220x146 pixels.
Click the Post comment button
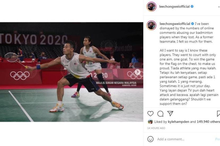click(x=218, y=139)
